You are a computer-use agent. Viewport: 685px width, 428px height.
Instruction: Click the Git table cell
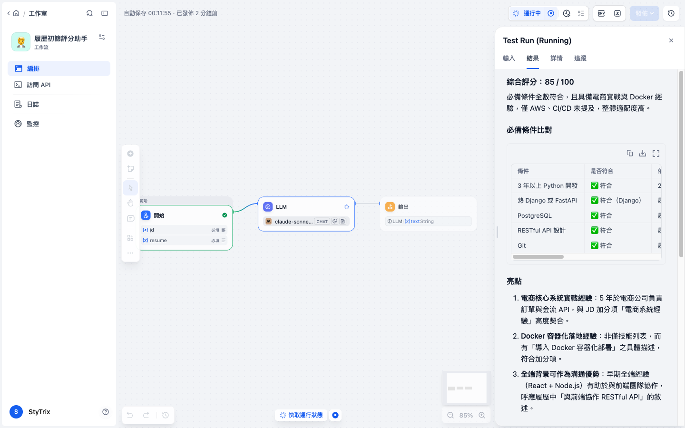pos(548,245)
